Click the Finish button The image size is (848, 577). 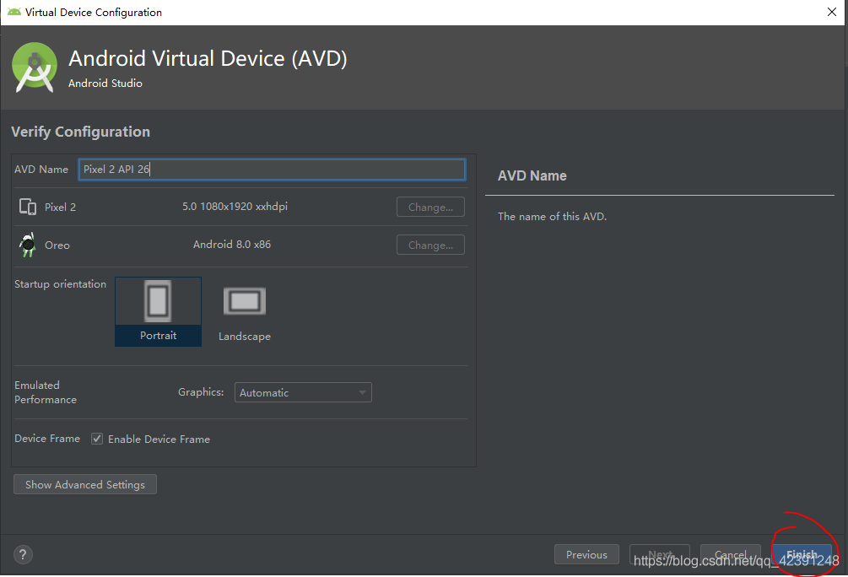(x=802, y=554)
